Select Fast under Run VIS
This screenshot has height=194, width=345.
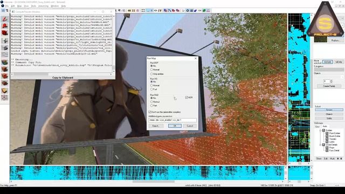[x=151, y=89]
